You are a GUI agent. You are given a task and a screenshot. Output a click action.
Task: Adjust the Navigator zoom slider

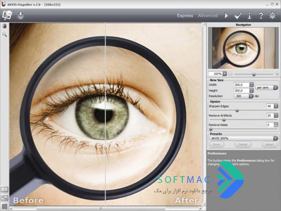(254, 74)
